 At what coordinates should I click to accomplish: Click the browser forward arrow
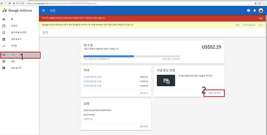6,3
